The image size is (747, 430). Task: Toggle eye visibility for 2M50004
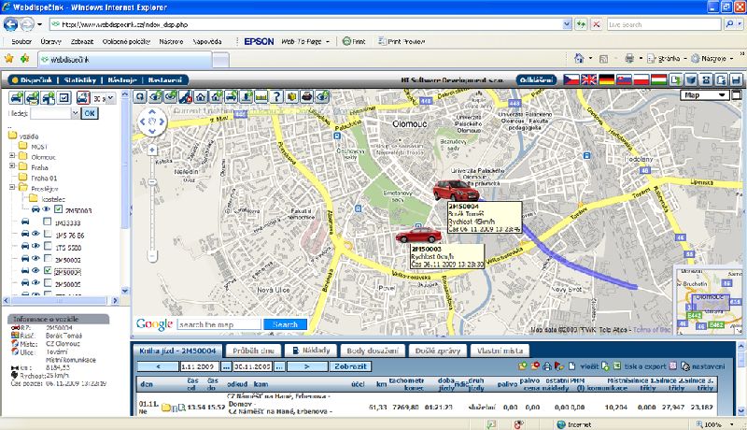click(35, 271)
